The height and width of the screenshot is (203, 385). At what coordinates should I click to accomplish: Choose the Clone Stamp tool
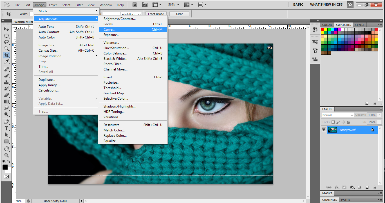pos(6,82)
